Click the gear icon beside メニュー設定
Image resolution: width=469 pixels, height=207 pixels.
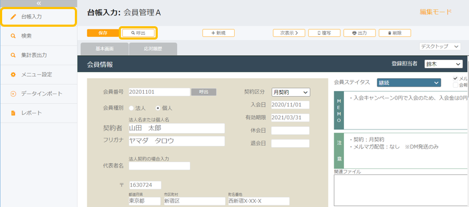[x=13, y=74]
